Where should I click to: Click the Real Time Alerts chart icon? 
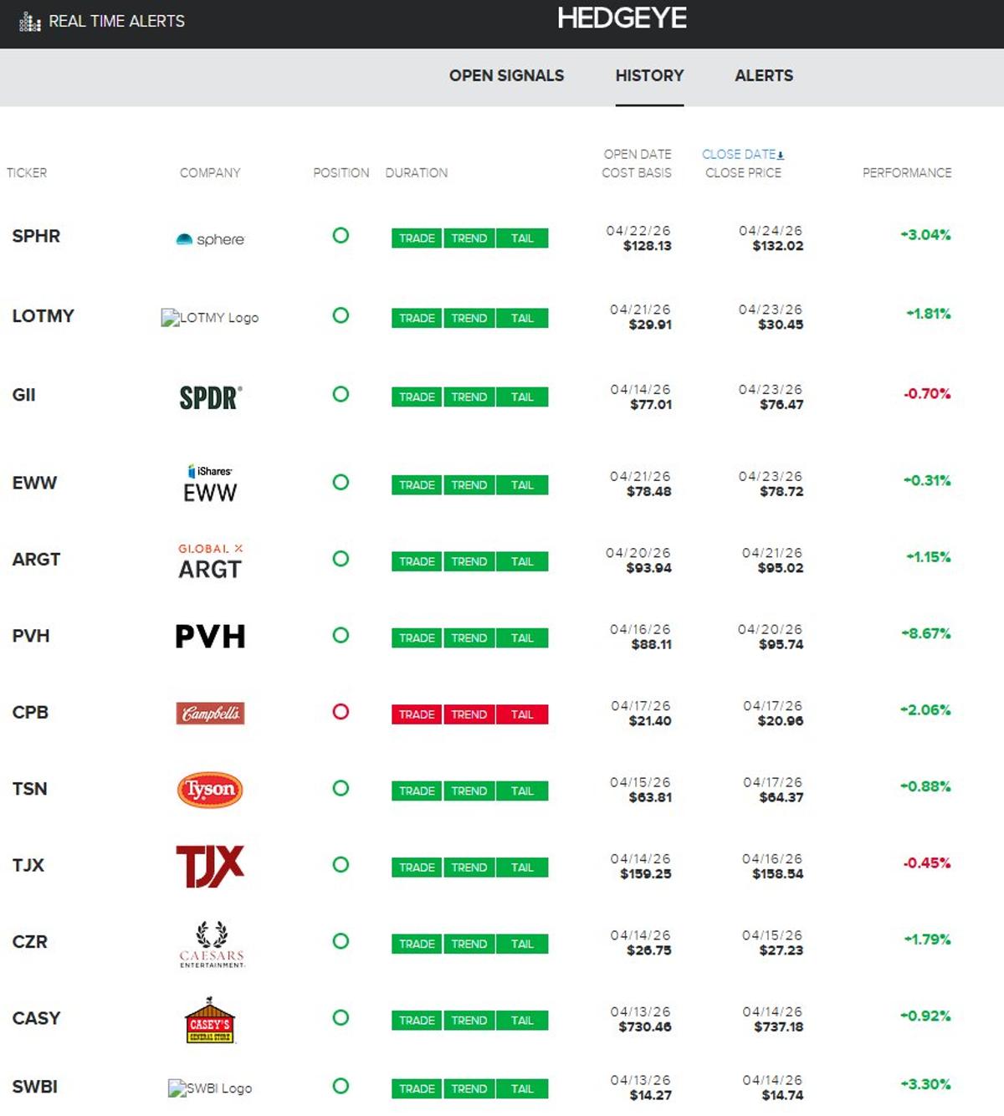pyautogui.click(x=30, y=22)
